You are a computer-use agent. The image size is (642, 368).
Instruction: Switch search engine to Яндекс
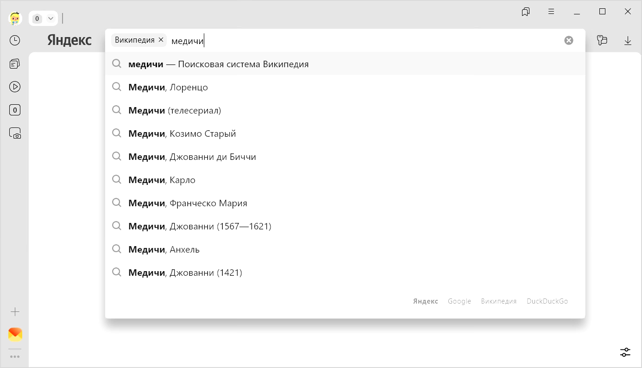click(x=425, y=301)
